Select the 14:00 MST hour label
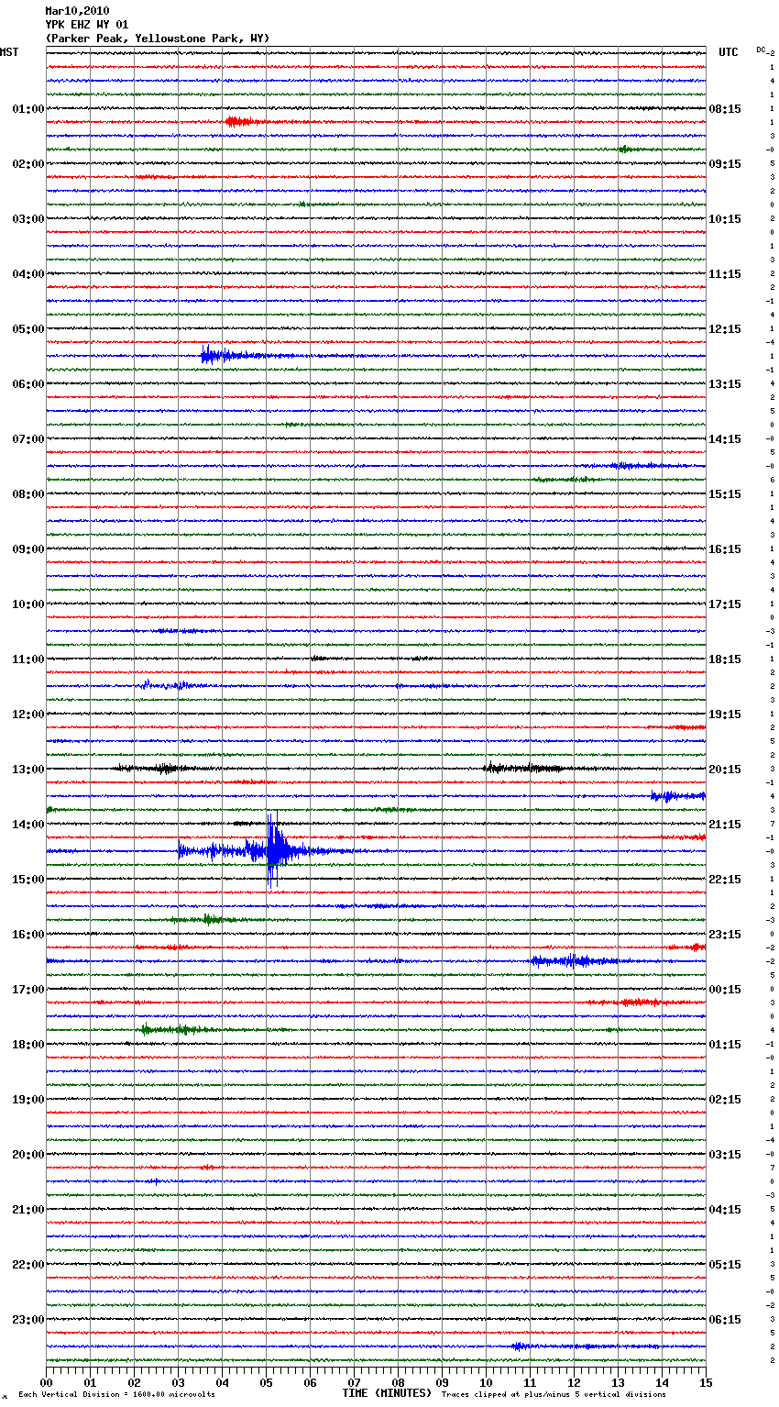779x1407 pixels. click(x=27, y=825)
